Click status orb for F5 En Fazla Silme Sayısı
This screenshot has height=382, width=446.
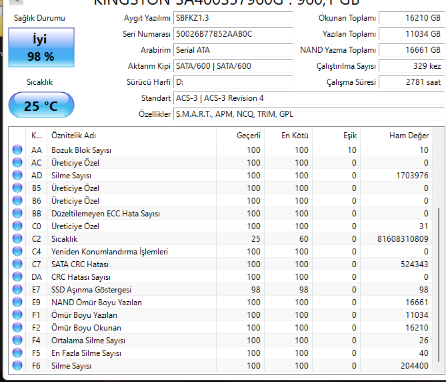17,353
